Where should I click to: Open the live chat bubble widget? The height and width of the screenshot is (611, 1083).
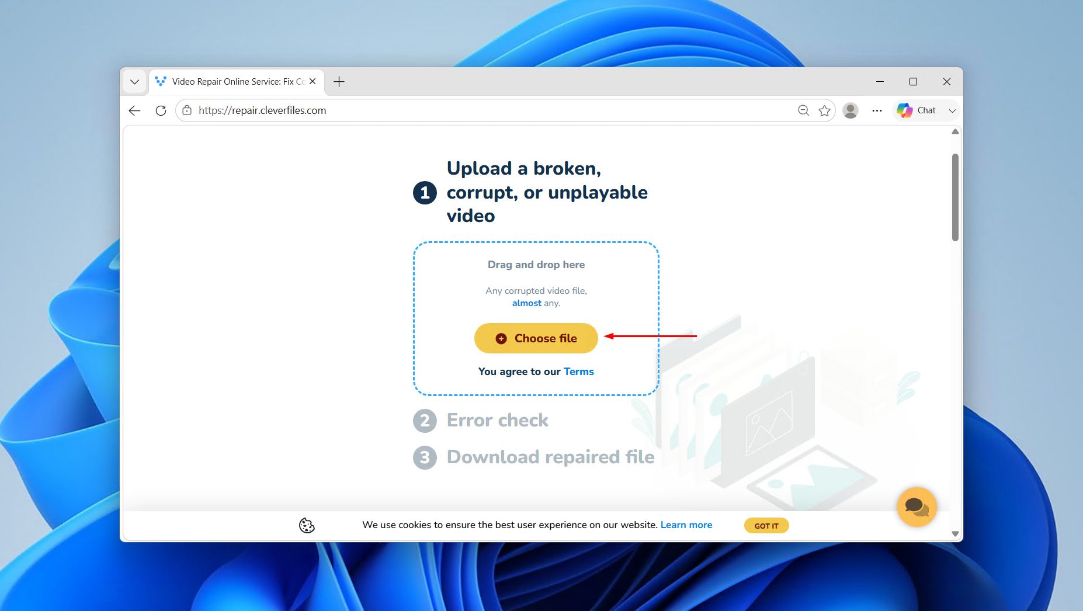[x=917, y=507]
